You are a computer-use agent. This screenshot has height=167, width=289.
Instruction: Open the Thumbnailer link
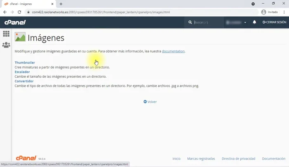[x=25, y=62]
